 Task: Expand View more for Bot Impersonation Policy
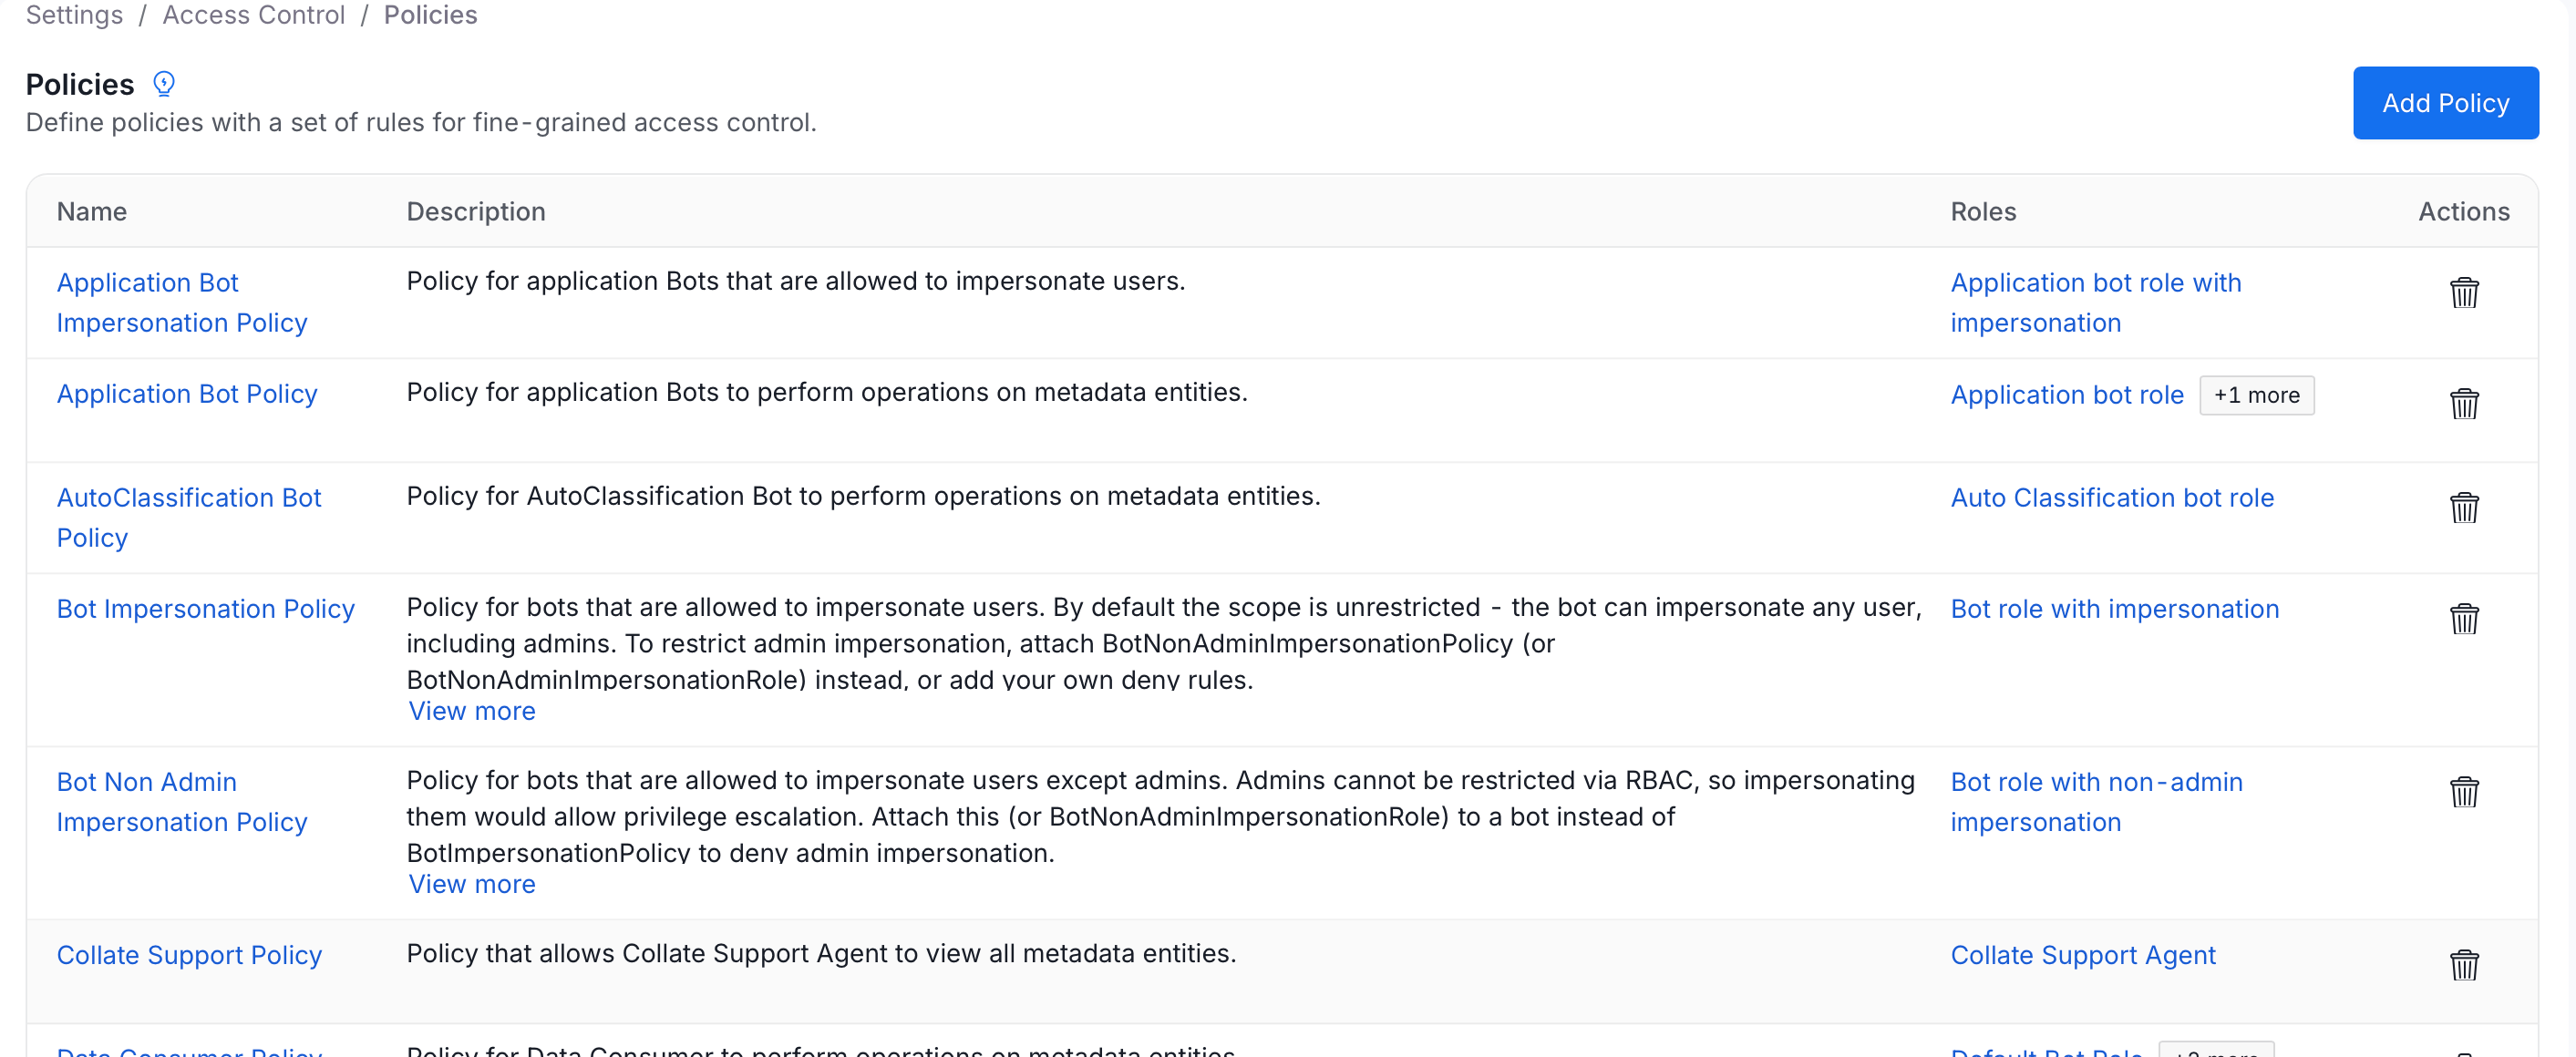click(472, 711)
